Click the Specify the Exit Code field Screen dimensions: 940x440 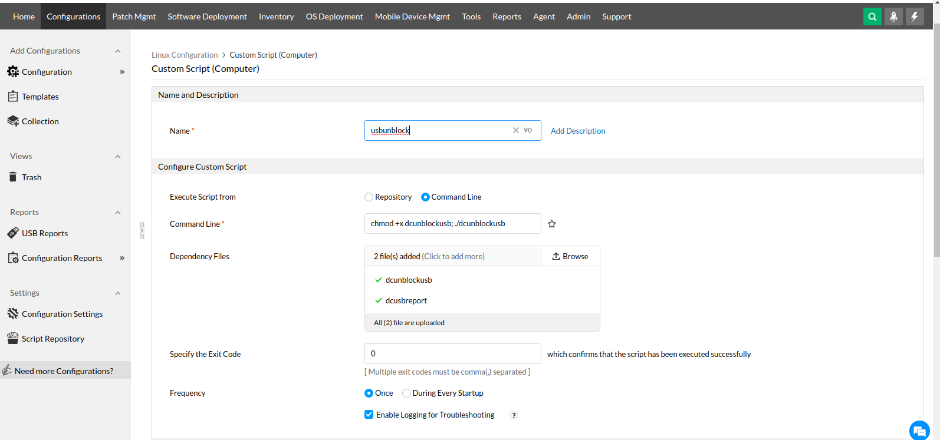(x=452, y=353)
